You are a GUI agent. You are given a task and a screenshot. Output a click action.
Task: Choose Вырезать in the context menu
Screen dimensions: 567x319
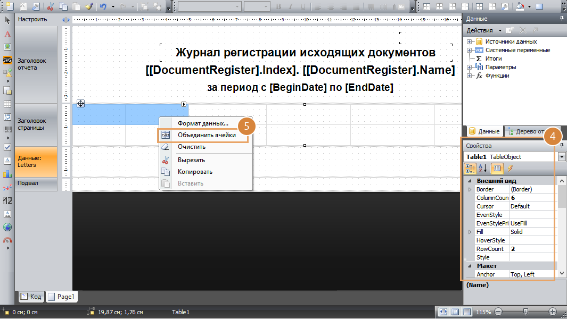205,160
